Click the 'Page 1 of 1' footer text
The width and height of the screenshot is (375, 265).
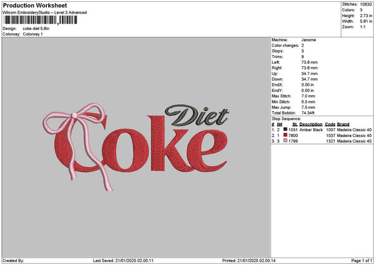click(x=362, y=261)
